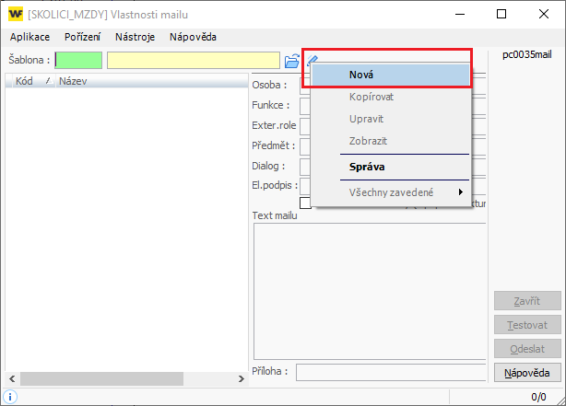This screenshot has height=406, width=566.
Task: Select Správa in the popup menu
Action: tap(367, 167)
